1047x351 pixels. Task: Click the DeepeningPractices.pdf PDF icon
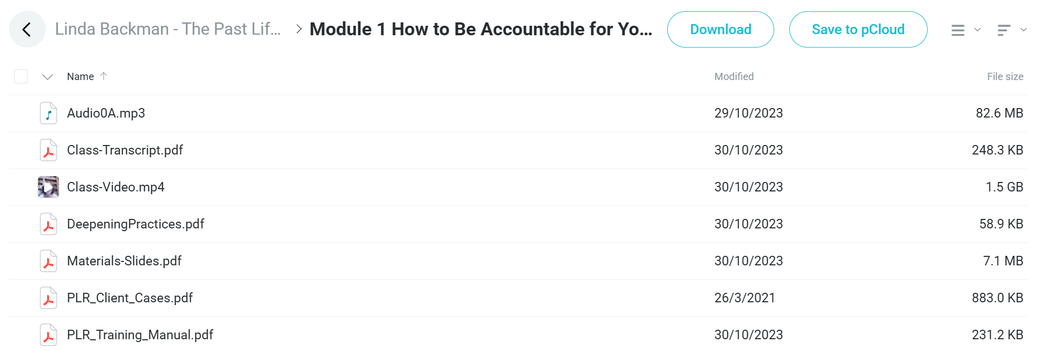(x=49, y=224)
